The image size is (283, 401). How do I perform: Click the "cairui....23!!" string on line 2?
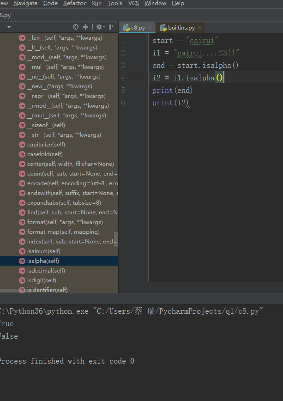click(x=206, y=53)
